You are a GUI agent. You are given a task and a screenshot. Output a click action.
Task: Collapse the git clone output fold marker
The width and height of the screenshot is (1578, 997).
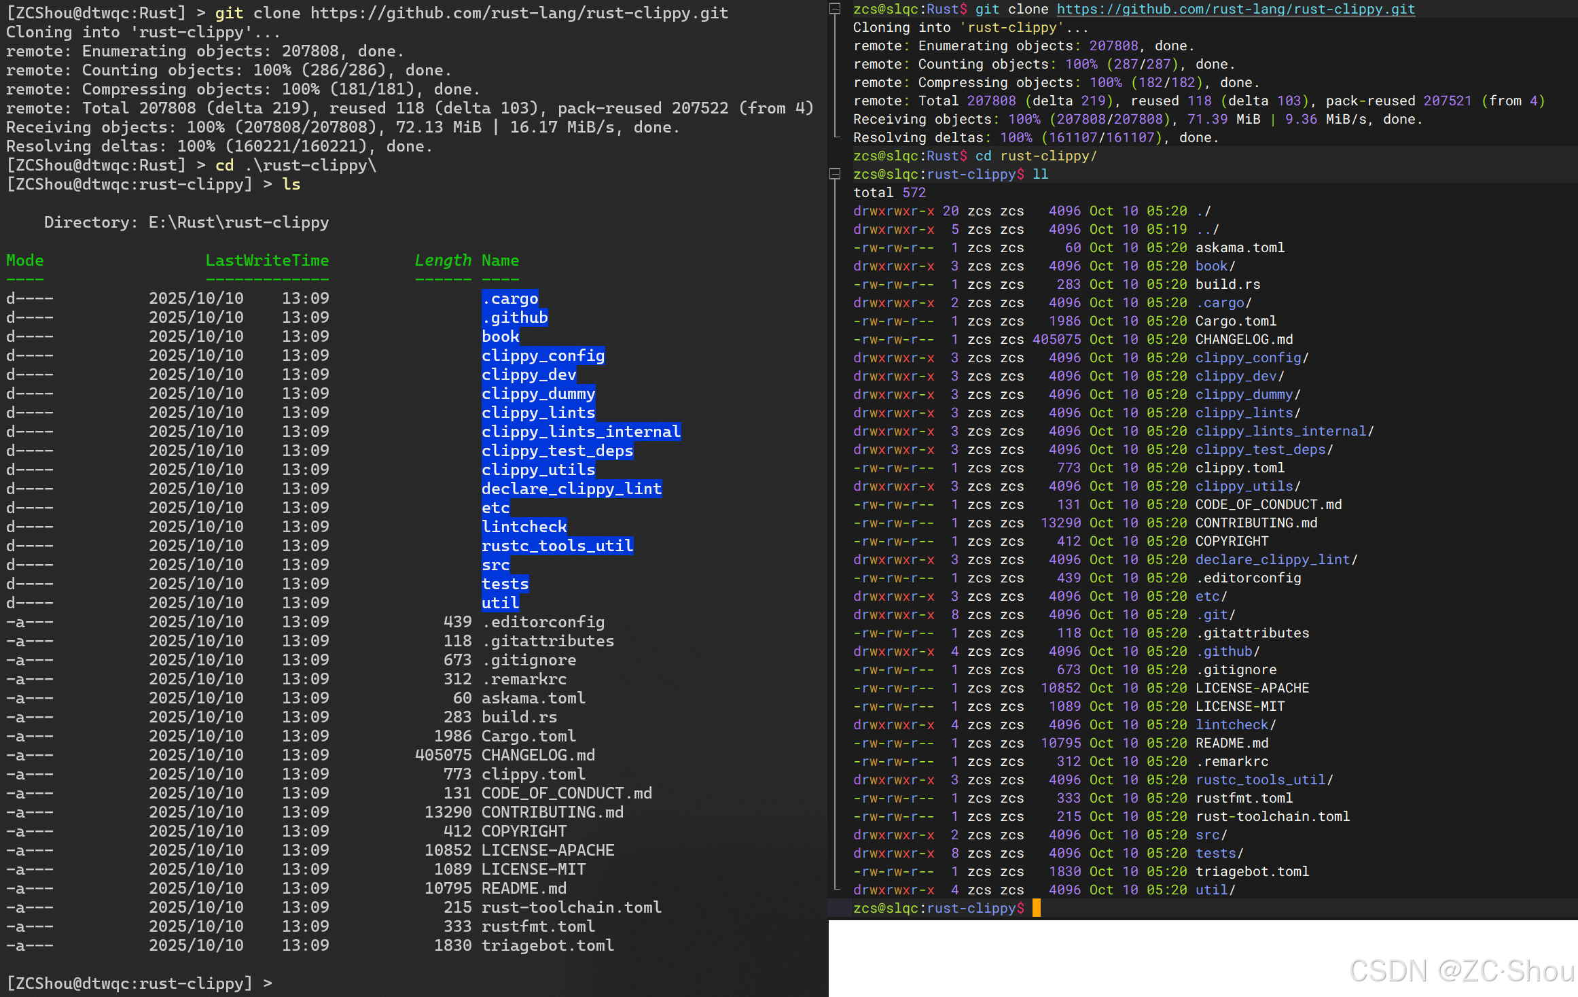836,9
